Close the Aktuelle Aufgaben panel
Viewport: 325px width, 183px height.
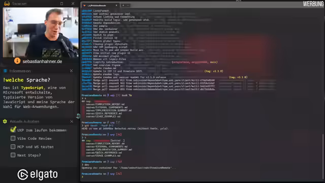(72, 121)
